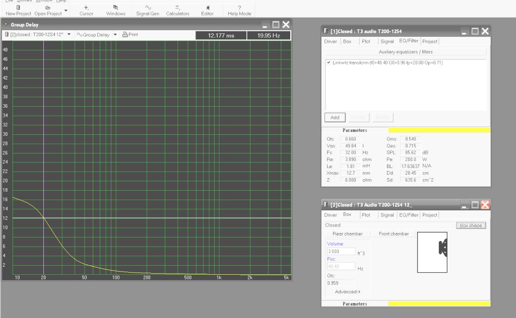Click the Sd value field 635.6

410,180
